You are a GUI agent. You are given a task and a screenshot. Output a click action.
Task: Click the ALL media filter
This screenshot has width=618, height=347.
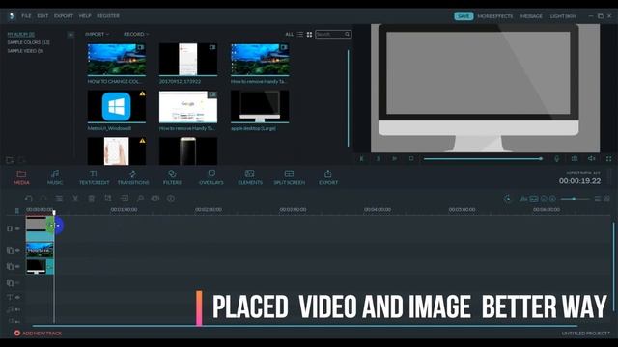tap(290, 35)
